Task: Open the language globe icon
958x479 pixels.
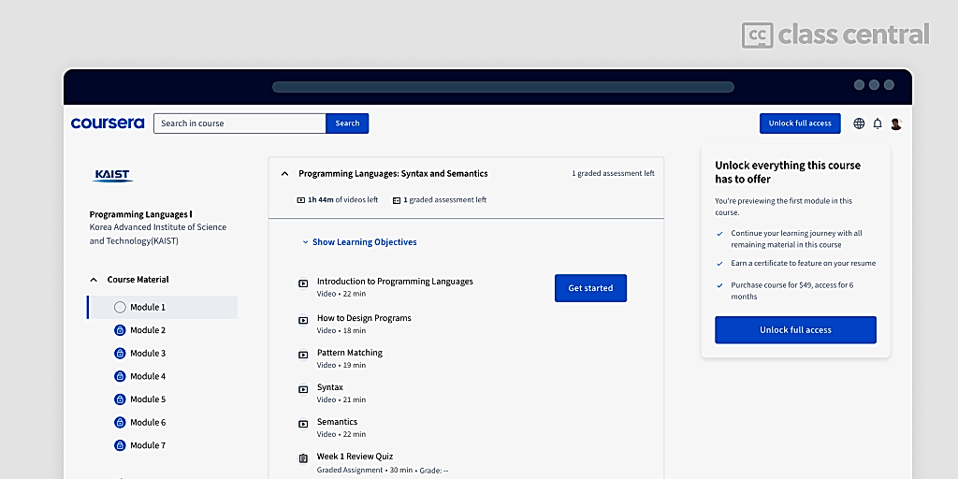Action: click(x=859, y=123)
